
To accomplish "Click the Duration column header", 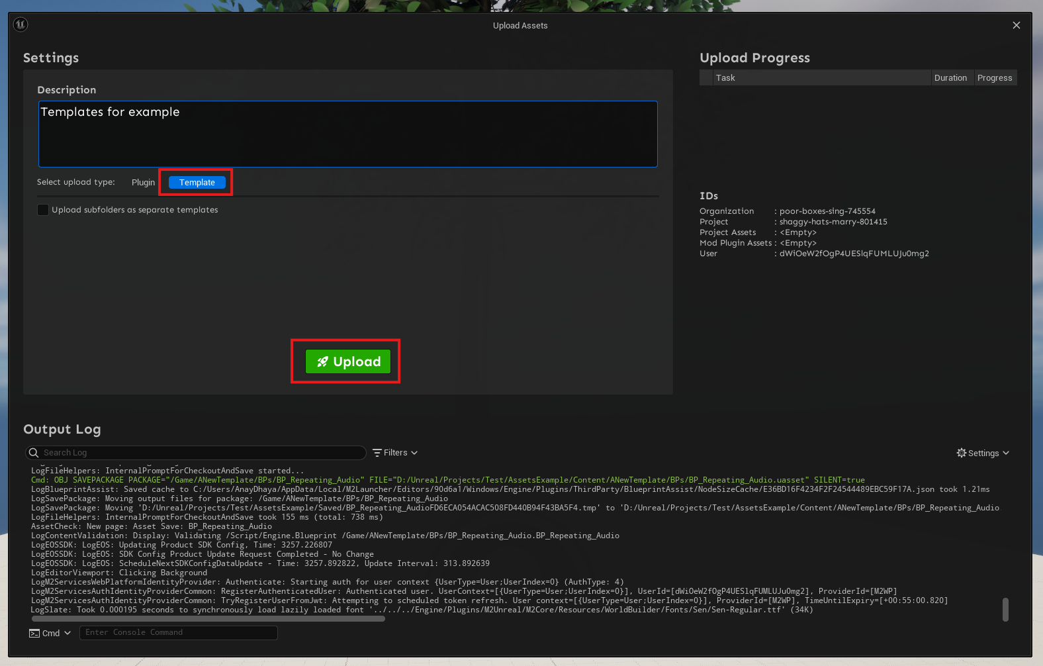I will [950, 78].
